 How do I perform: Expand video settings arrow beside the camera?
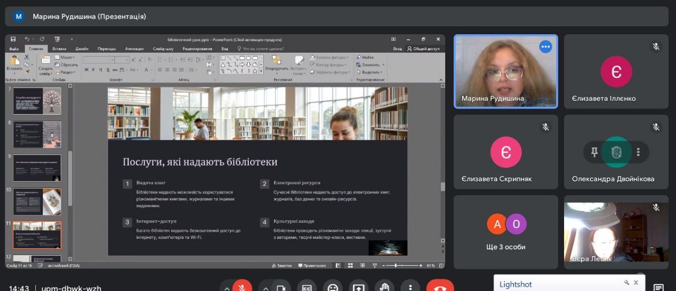(x=266, y=288)
